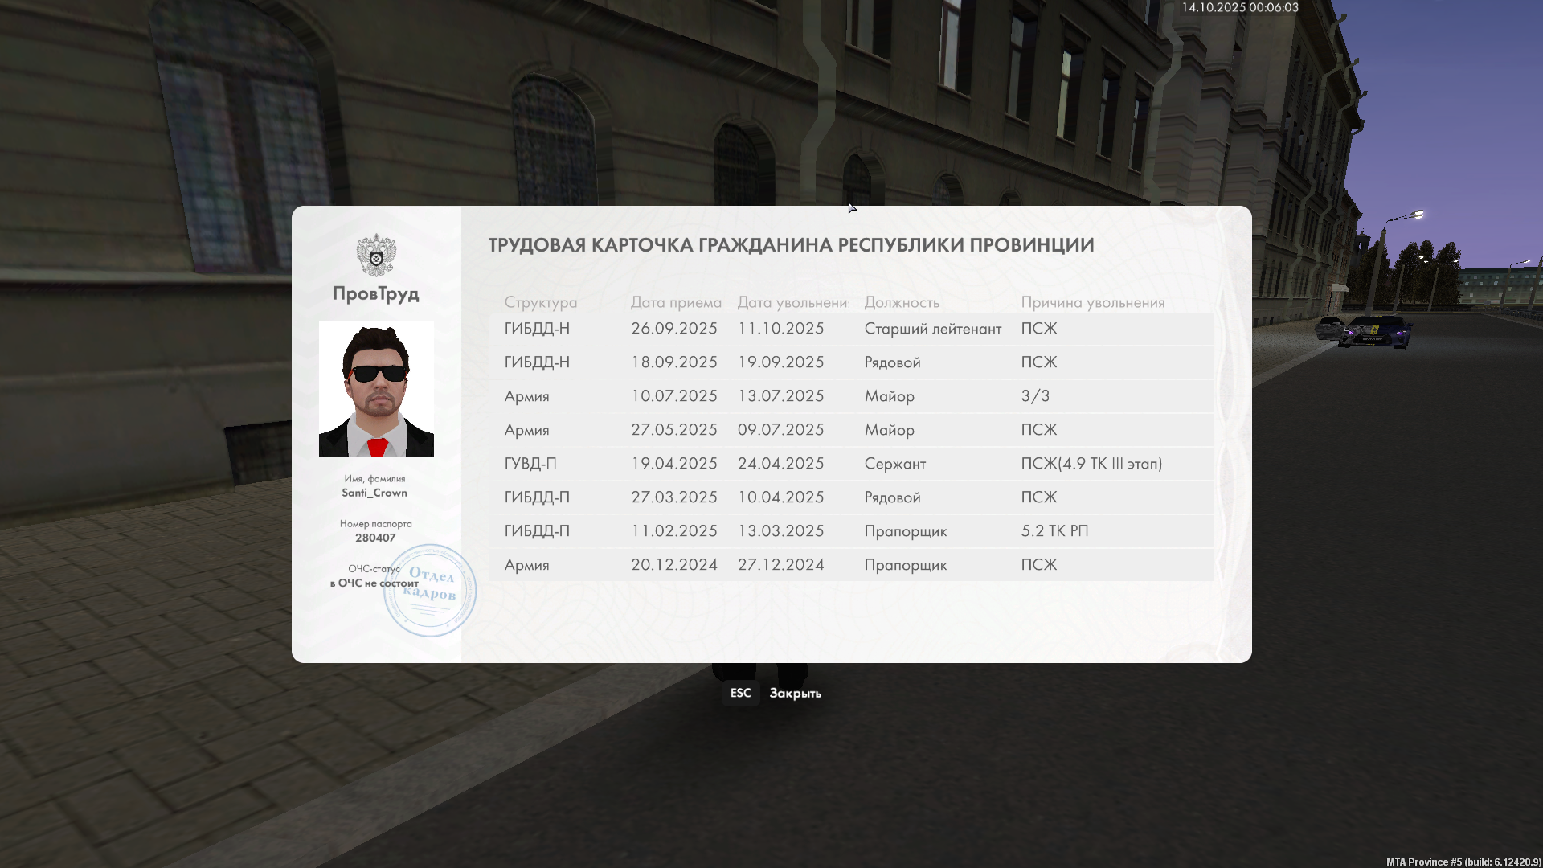
Task: Click the parked sports car
Action: (1376, 331)
